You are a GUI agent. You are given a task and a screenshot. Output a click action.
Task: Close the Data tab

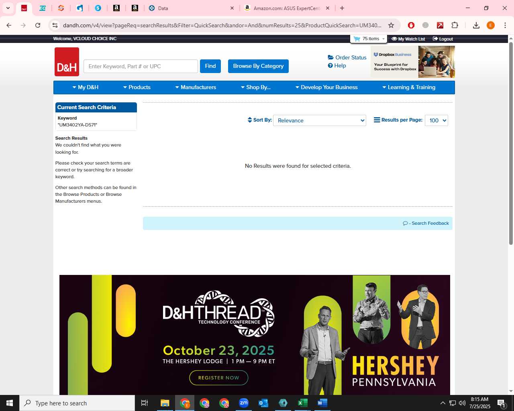[x=232, y=8]
